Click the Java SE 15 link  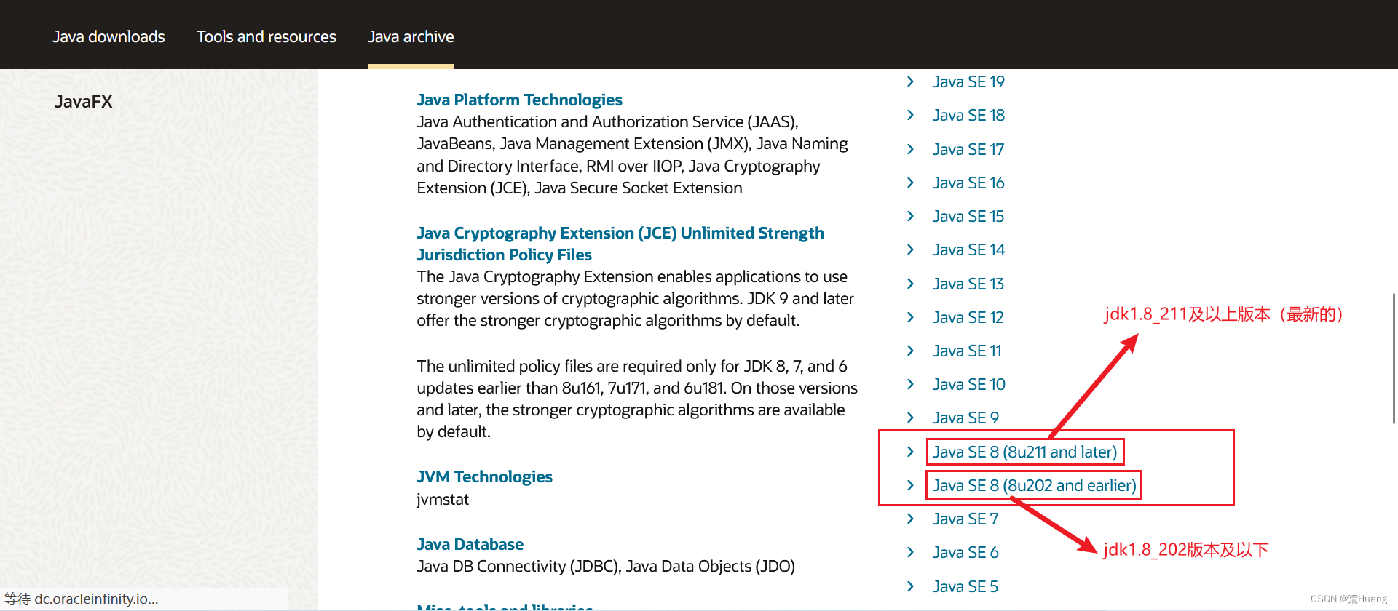968,216
